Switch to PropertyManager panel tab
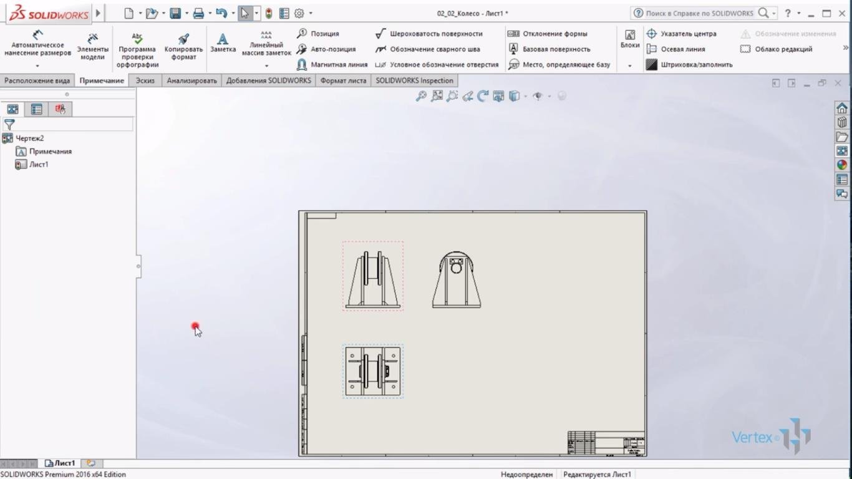This screenshot has height=479, width=852. pyautogui.click(x=37, y=109)
